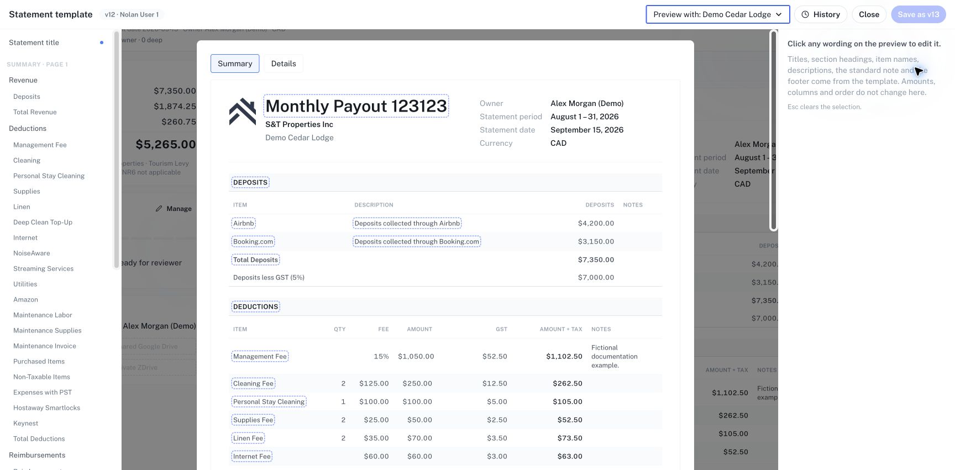Viewport: 955px width, 470px height.
Task: Click the $1,102.50 Management Fee total
Action: [564, 357]
